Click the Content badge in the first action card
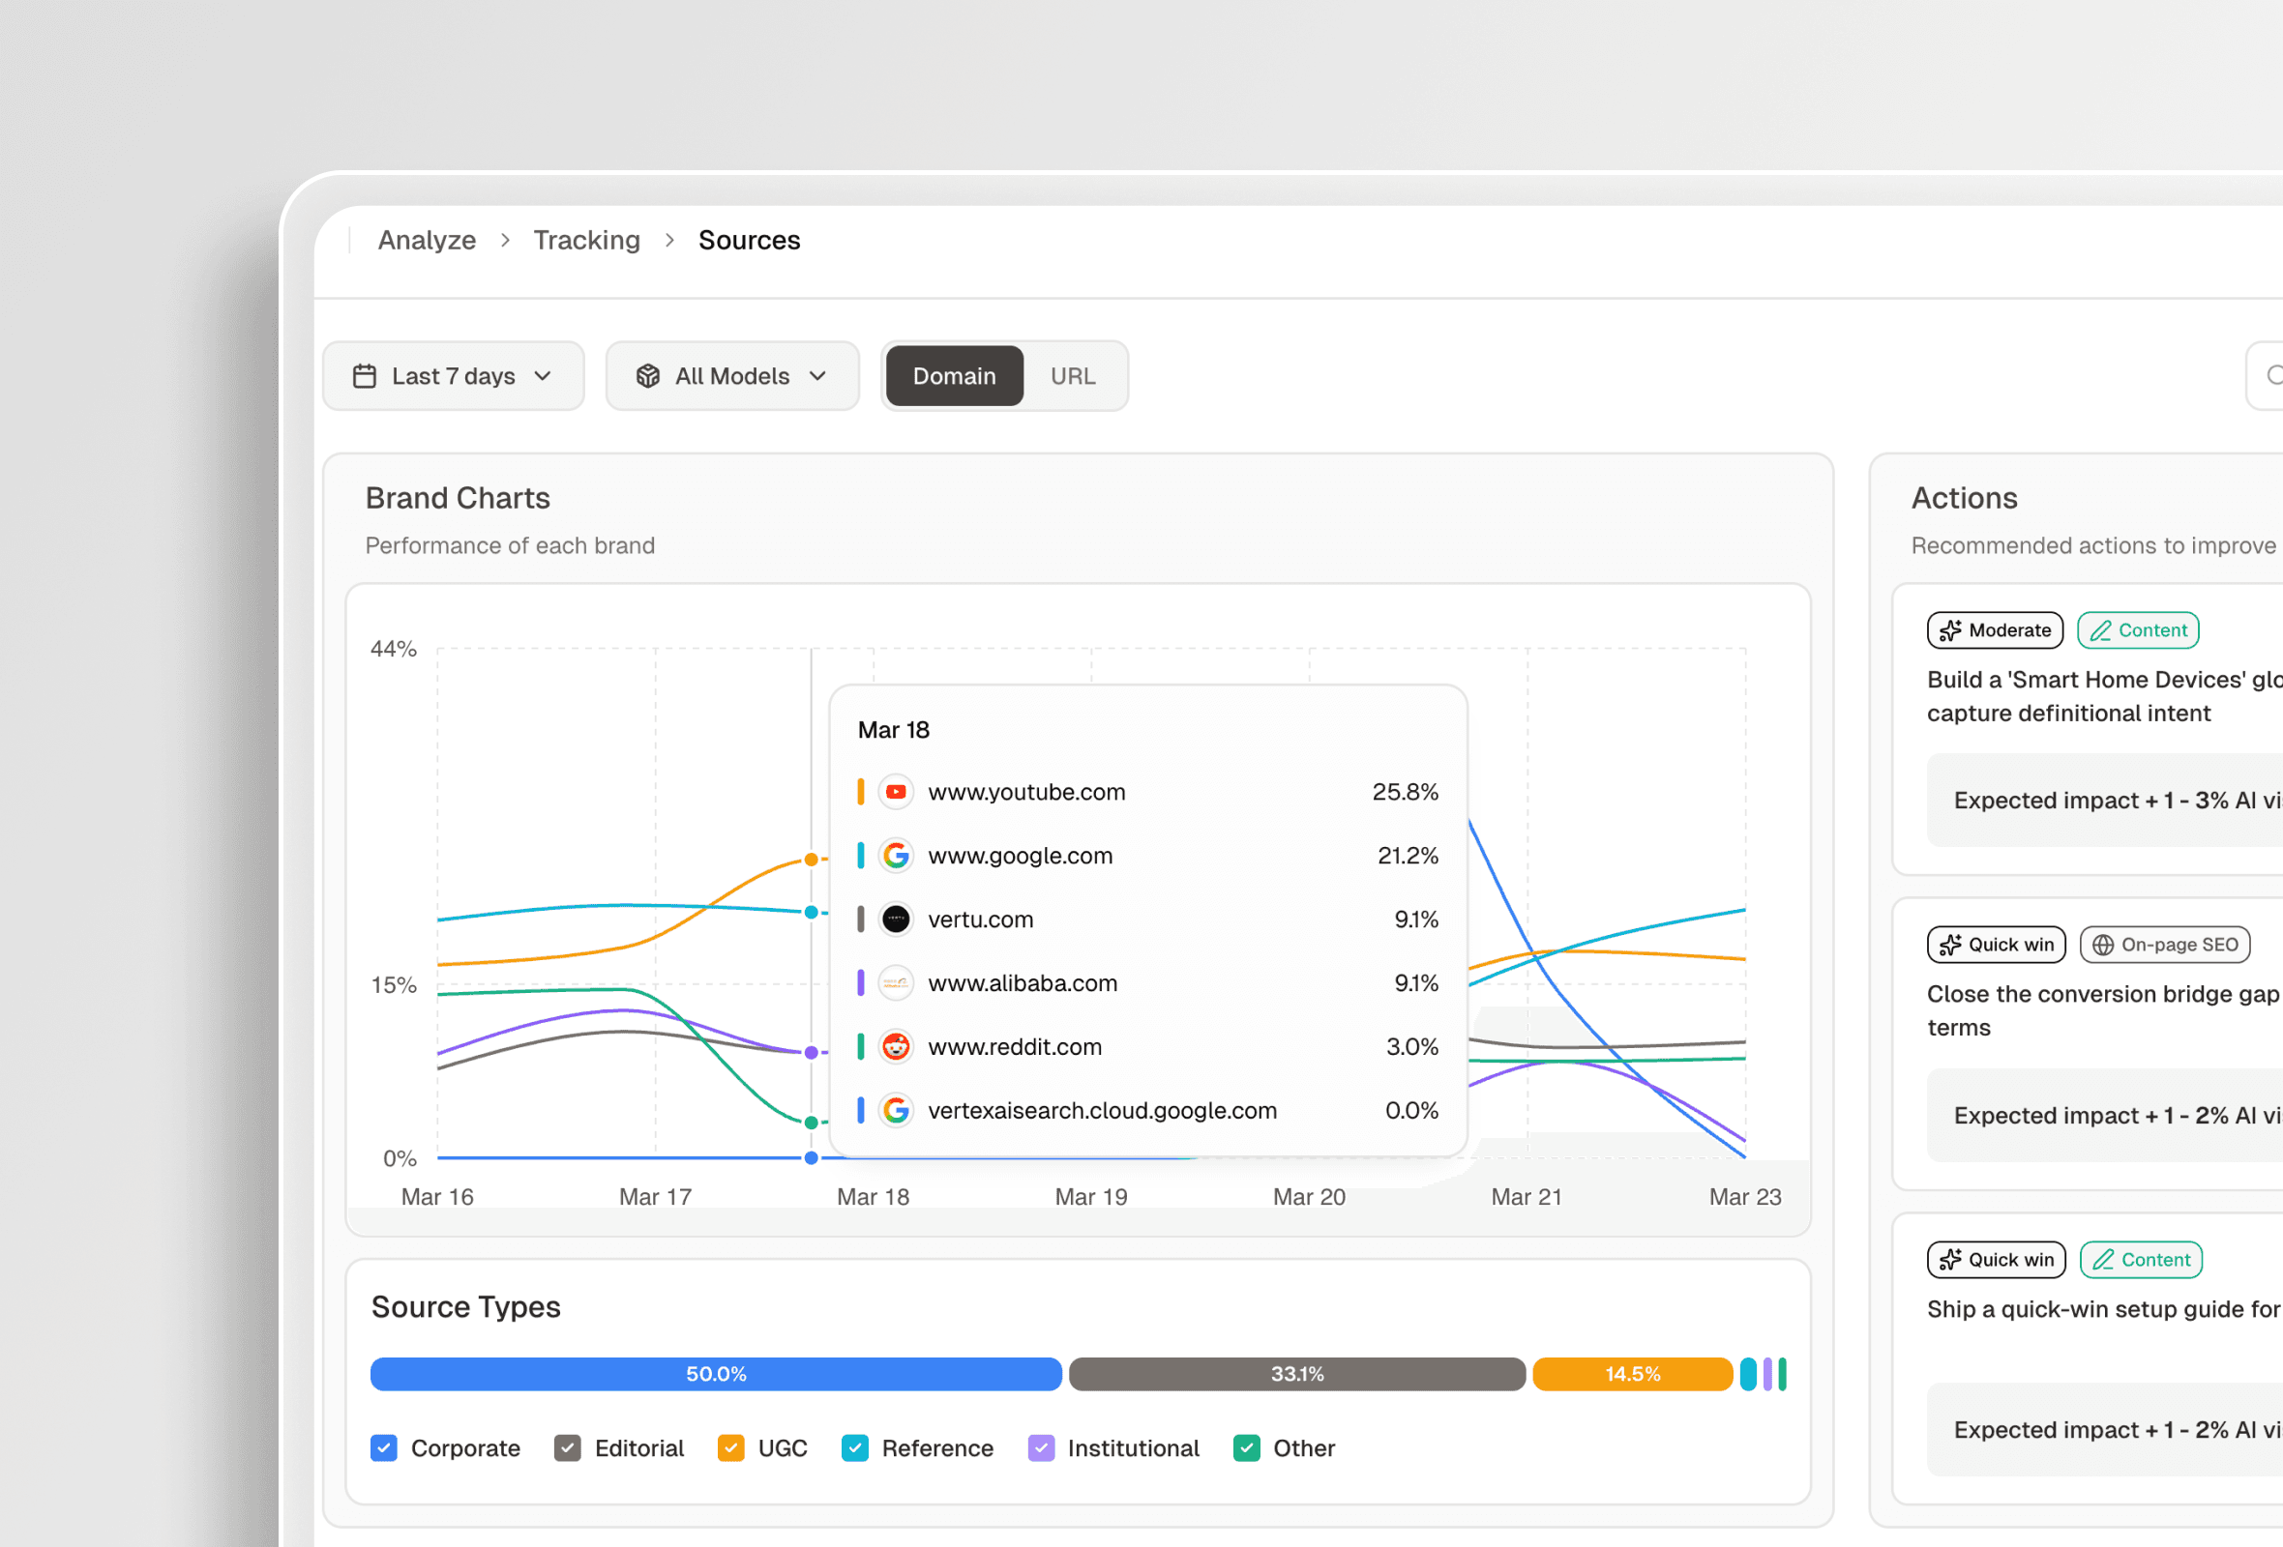The width and height of the screenshot is (2283, 1547). [x=2138, y=630]
